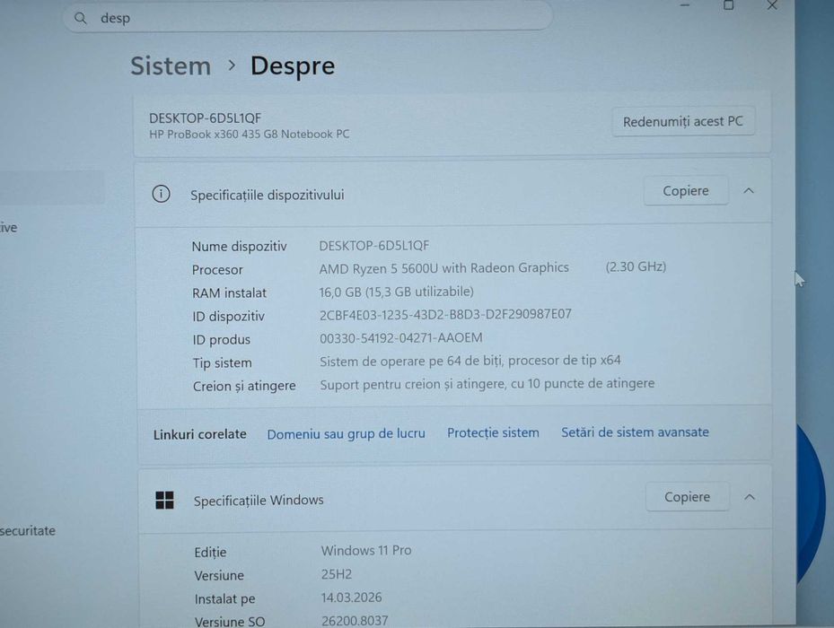Screen dimensions: 834x628
Task: Click HP ProBook x360 435 G8 model text
Action: 250,135
